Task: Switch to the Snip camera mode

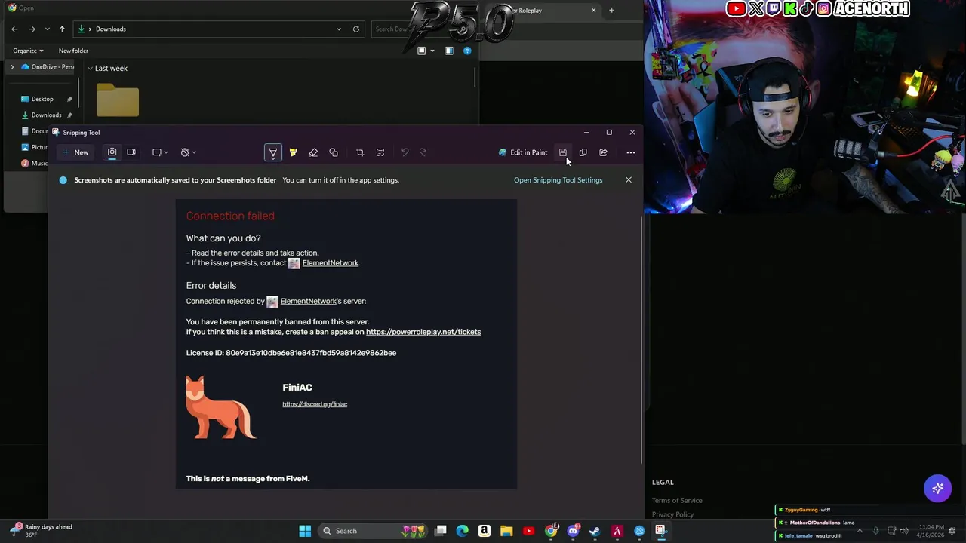Action: pos(112,152)
